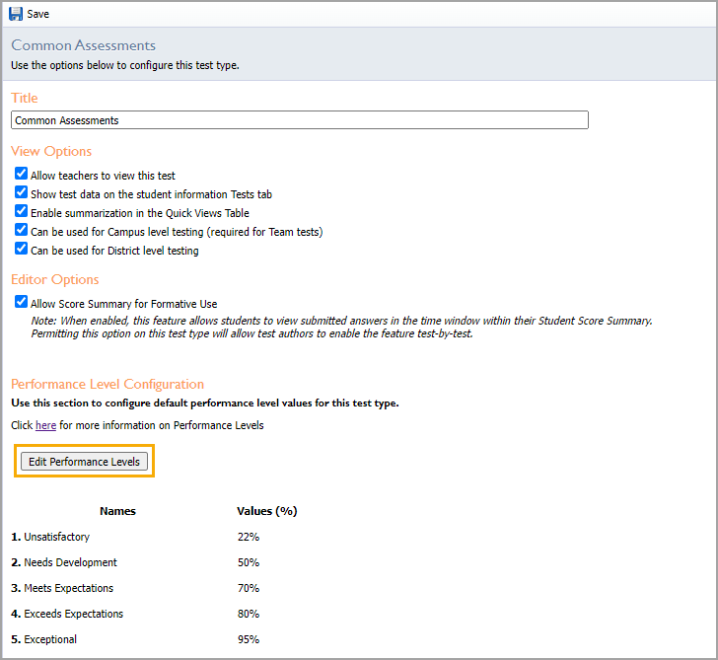Uncheck Allow teachers to view this test
This screenshot has width=718, height=660.
pos(21,174)
